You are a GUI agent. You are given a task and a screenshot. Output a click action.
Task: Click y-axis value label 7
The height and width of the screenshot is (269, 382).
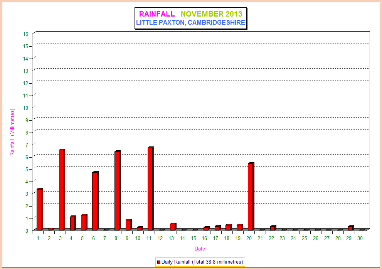point(27,145)
